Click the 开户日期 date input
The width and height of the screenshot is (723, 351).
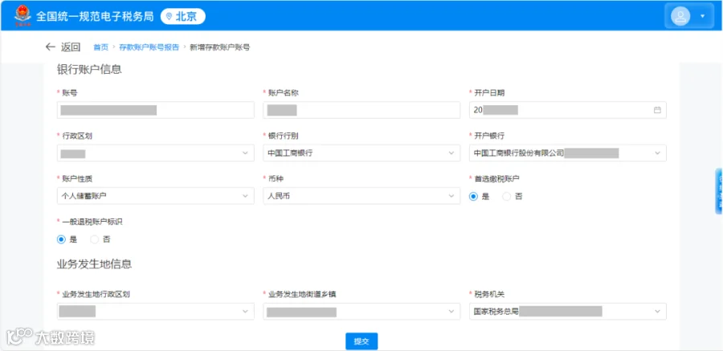(568, 110)
